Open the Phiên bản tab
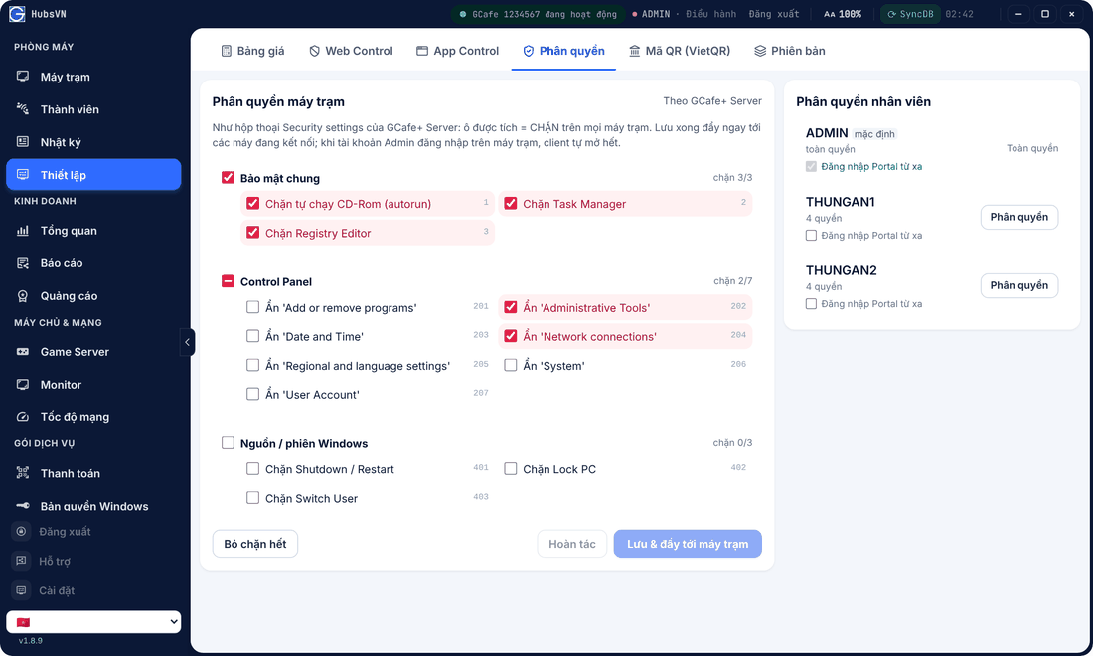This screenshot has height=656, width=1093. [x=790, y=50]
